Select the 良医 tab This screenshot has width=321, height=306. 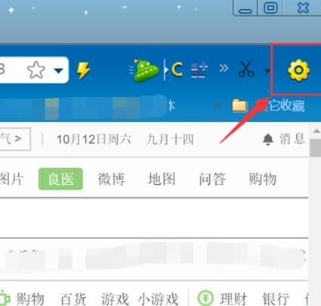pos(60,179)
